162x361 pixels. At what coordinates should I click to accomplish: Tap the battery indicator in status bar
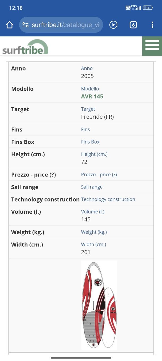(148, 8)
